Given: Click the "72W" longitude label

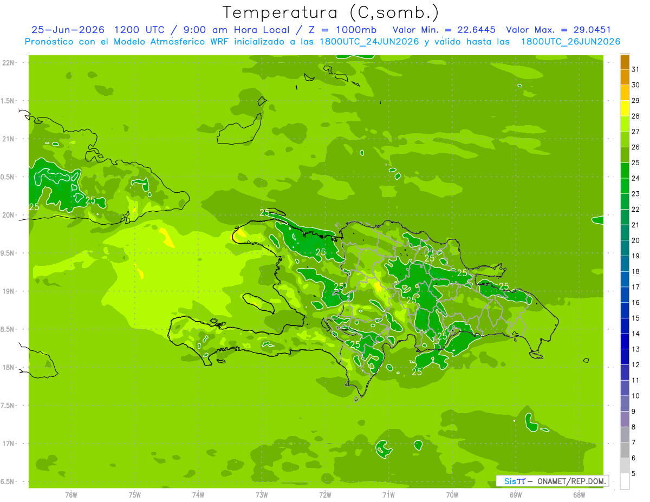Looking at the screenshot, I should coord(325,495).
